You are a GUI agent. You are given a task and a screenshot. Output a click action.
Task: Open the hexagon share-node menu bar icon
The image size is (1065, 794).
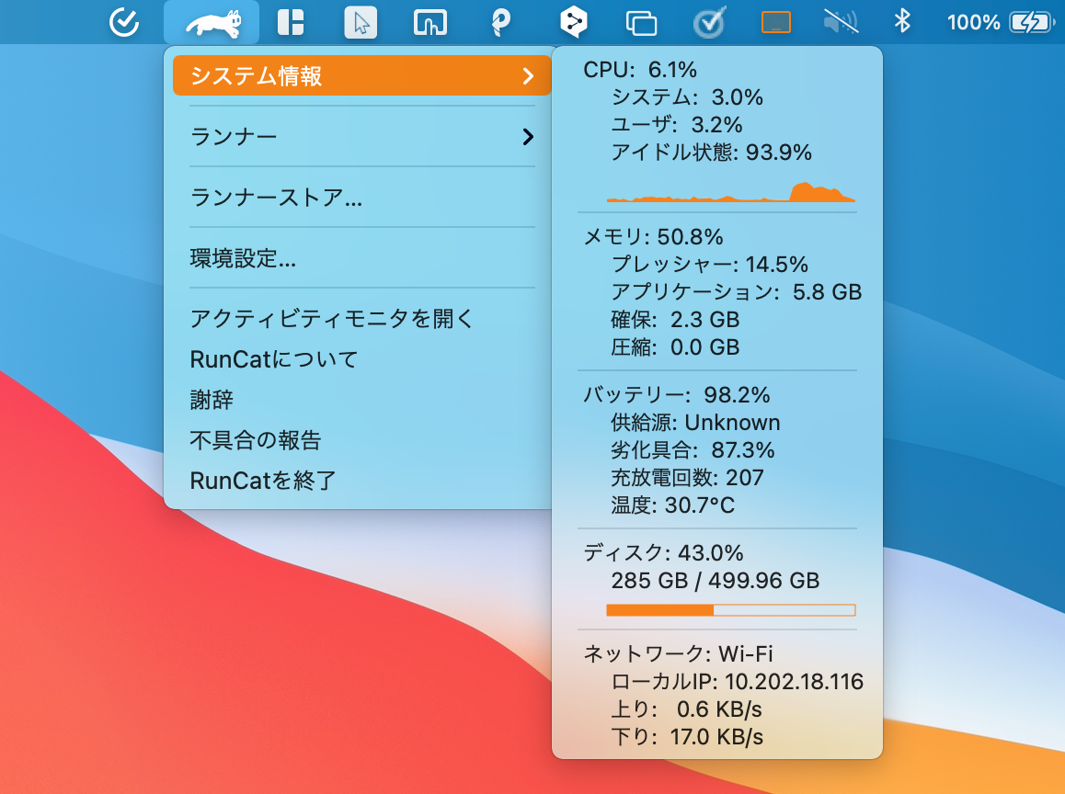(573, 22)
